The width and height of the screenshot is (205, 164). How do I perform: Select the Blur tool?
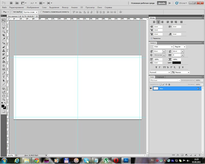coord(4,65)
